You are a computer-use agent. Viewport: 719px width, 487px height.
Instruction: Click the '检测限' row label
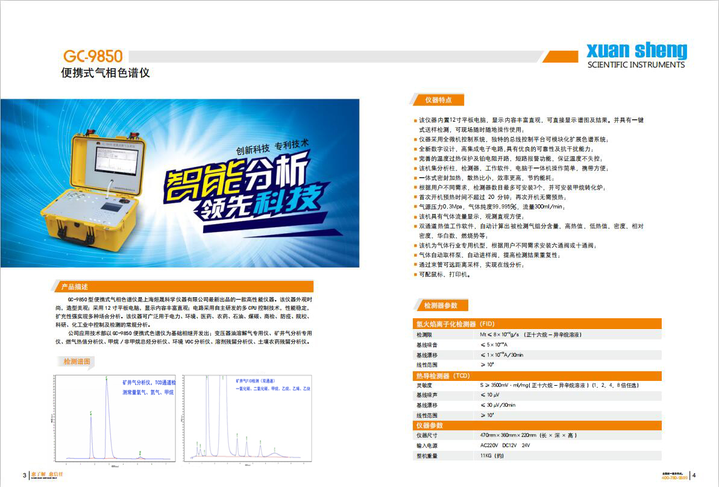(424, 335)
